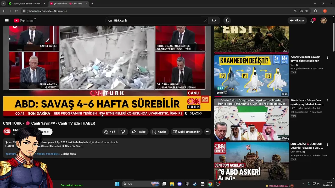Open account avatar menu
Image resolution: width=335 pixels, height=188 pixels.
[x=323, y=21]
